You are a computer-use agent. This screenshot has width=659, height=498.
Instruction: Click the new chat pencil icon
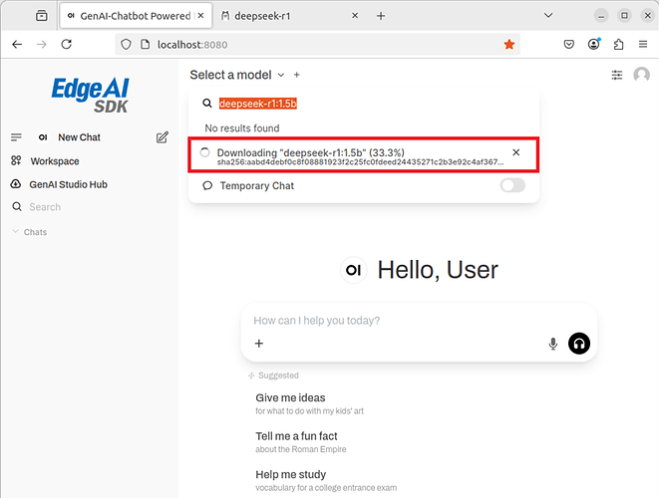(x=163, y=137)
